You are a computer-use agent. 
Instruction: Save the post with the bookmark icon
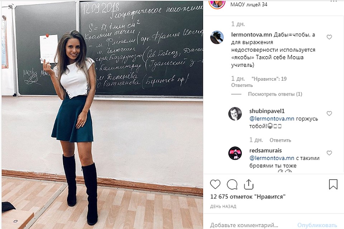(333, 184)
